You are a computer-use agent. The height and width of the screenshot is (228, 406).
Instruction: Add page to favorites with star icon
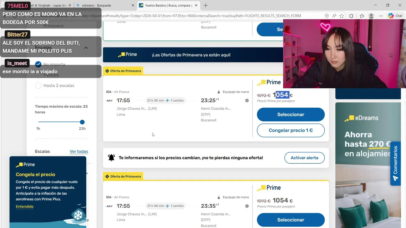[x=342, y=16]
